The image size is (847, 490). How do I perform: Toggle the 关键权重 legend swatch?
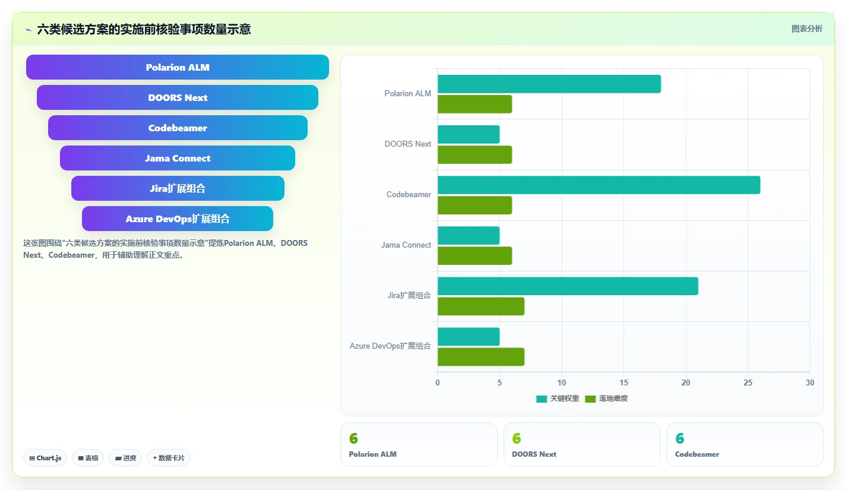(x=541, y=399)
